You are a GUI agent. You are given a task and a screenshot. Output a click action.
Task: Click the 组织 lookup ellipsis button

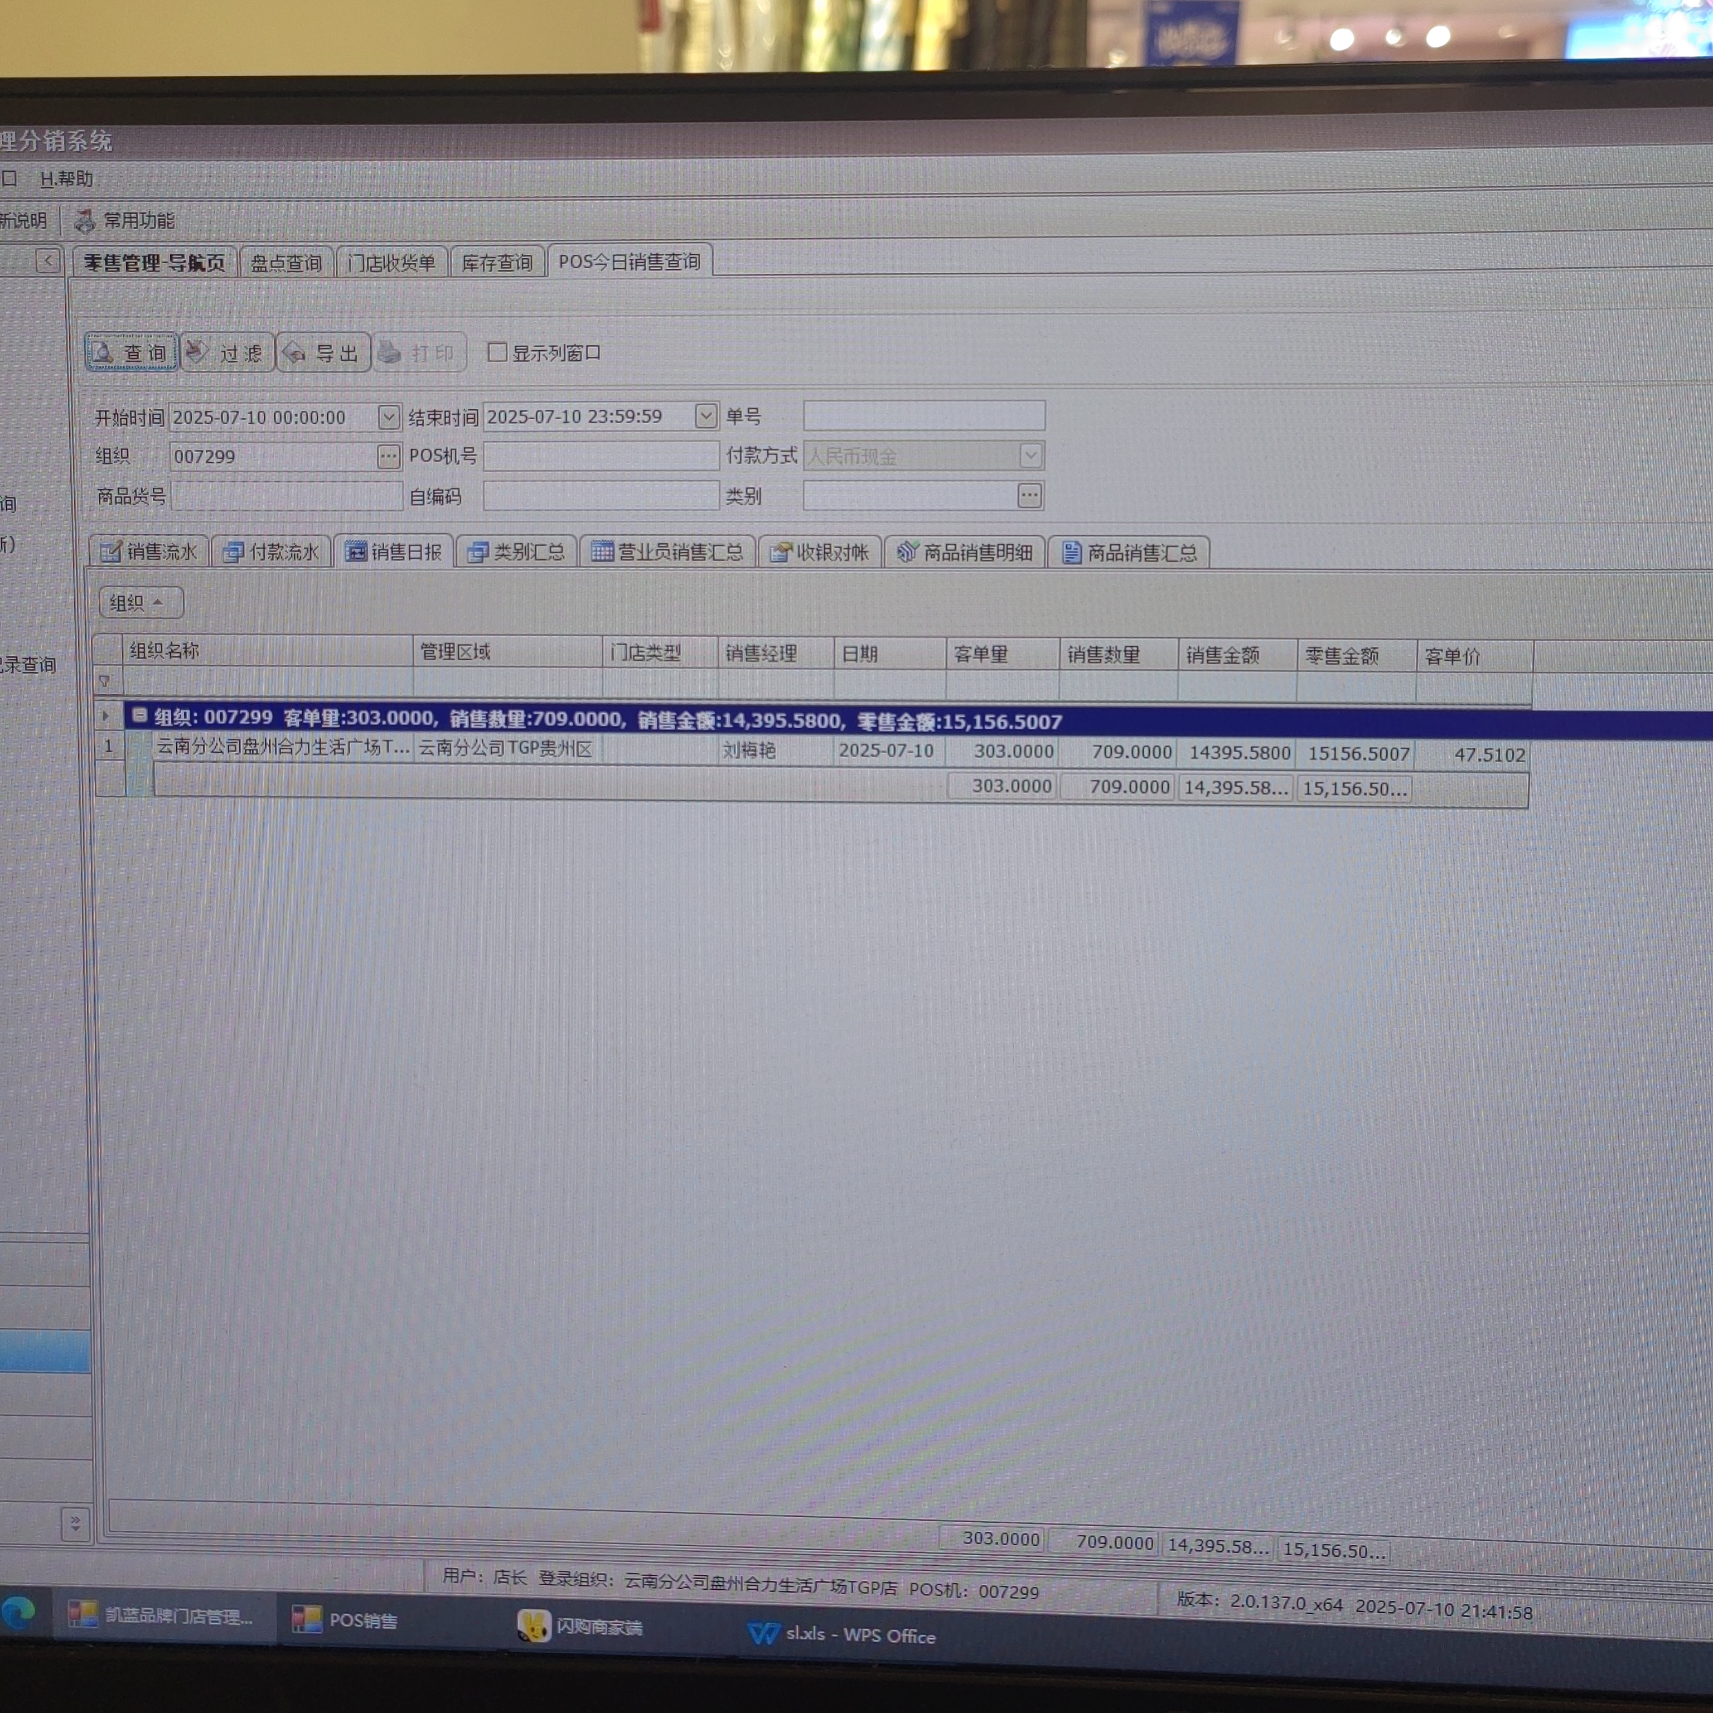click(x=388, y=457)
